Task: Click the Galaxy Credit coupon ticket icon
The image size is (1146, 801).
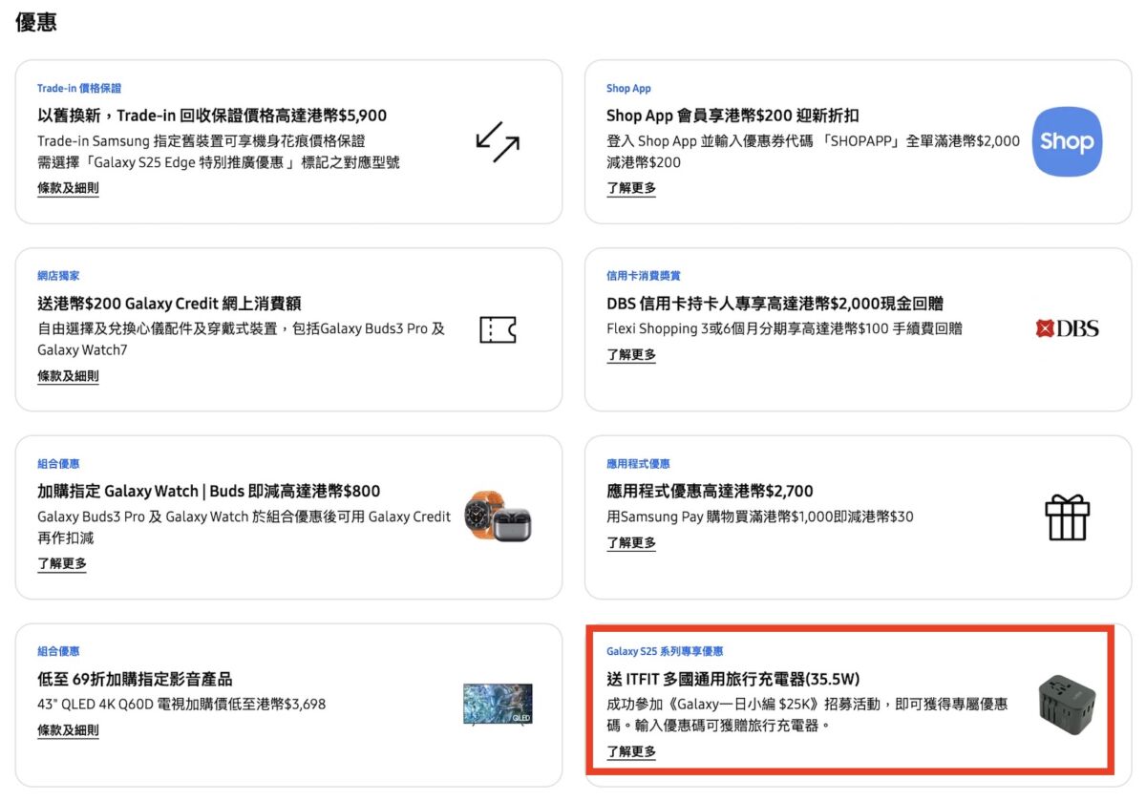Action: click(x=498, y=329)
